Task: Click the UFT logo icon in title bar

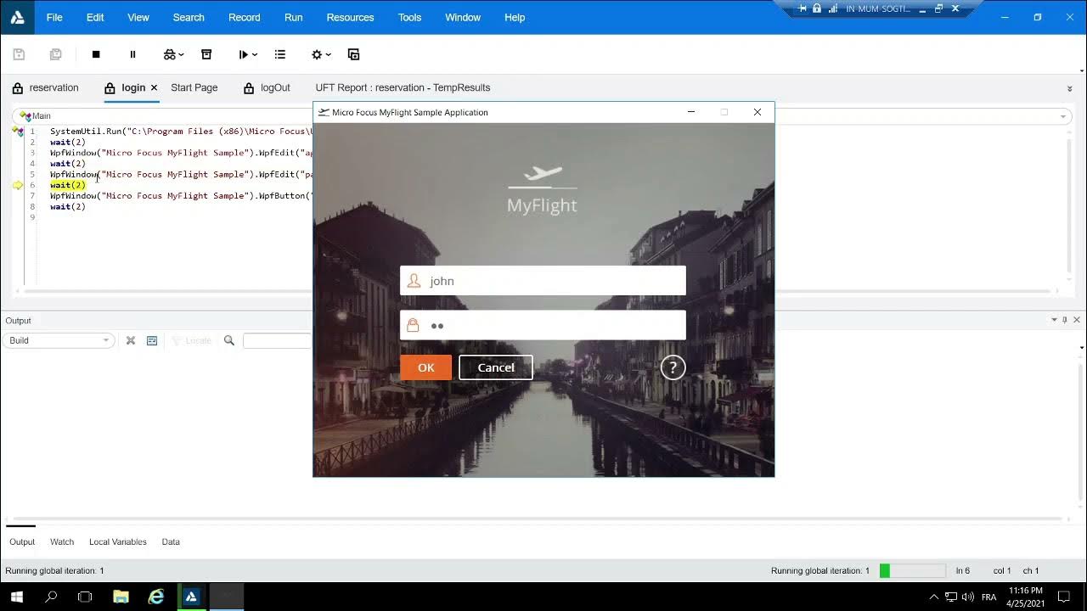Action: coord(17,17)
